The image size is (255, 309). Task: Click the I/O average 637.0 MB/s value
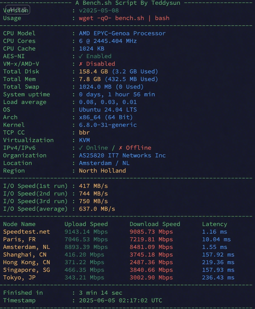click(x=97, y=209)
